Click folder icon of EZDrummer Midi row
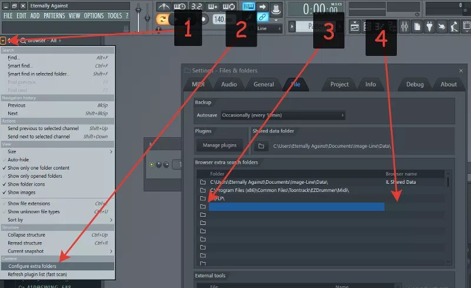 pyautogui.click(x=203, y=190)
